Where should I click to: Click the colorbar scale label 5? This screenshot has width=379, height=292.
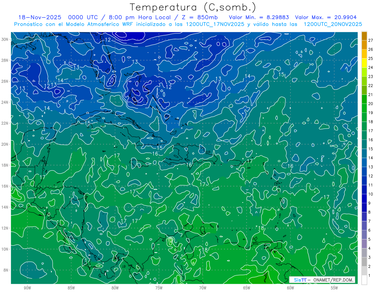point(370,240)
